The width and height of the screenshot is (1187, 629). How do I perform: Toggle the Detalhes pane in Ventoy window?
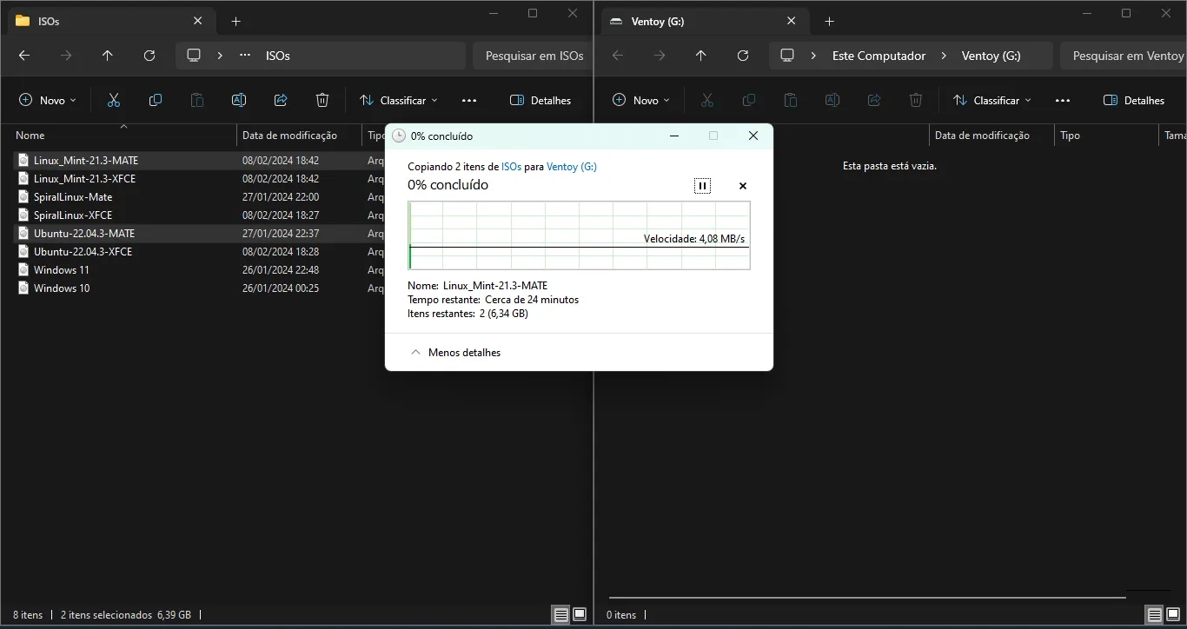pyautogui.click(x=1134, y=100)
